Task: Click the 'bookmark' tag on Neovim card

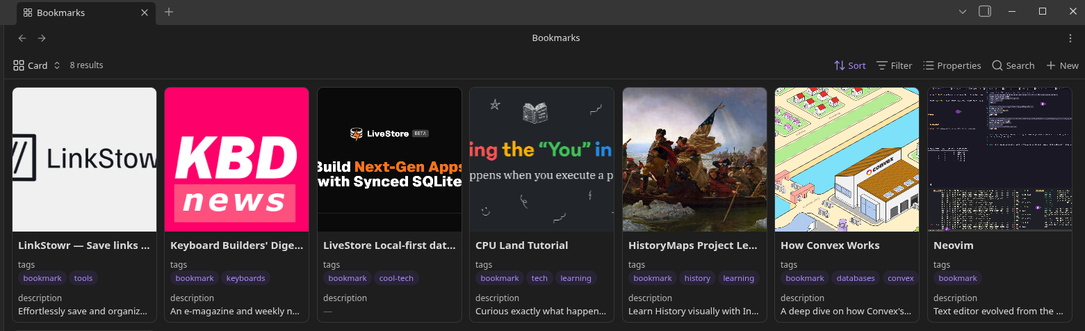Action: (x=958, y=278)
